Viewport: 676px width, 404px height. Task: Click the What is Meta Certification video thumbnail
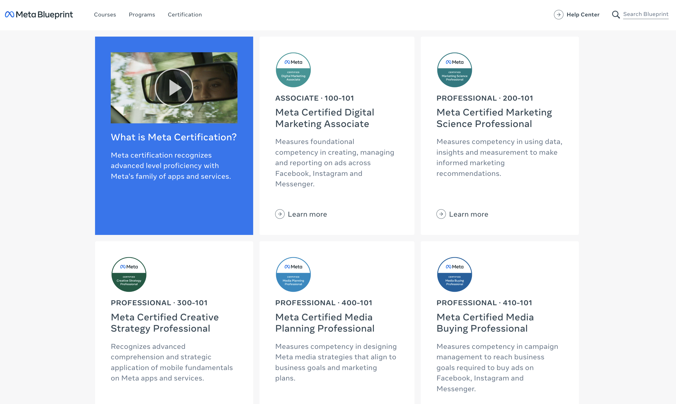[174, 87]
